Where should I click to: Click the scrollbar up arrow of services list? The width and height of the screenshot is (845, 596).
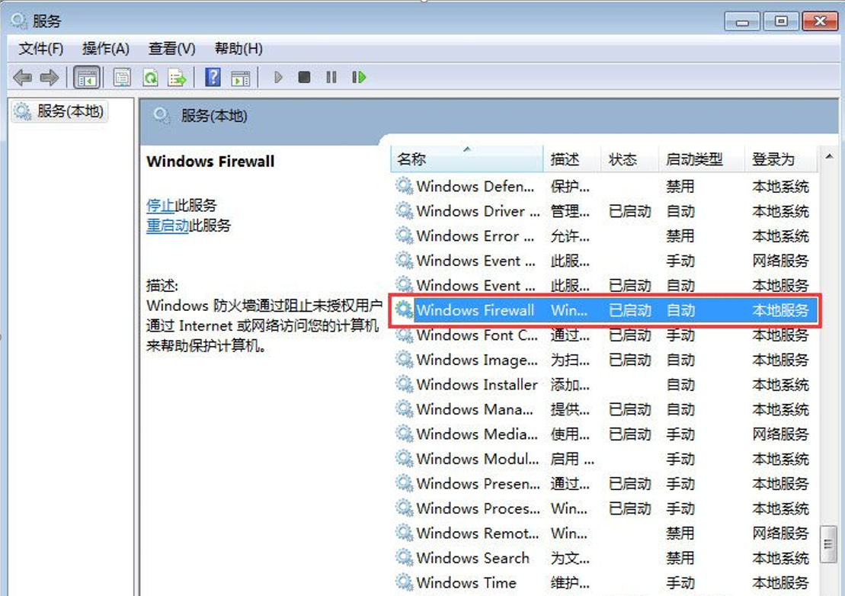click(829, 157)
